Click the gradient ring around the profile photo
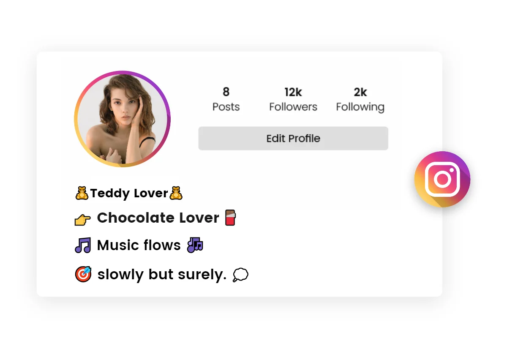The height and width of the screenshot is (338, 507). click(123, 73)
